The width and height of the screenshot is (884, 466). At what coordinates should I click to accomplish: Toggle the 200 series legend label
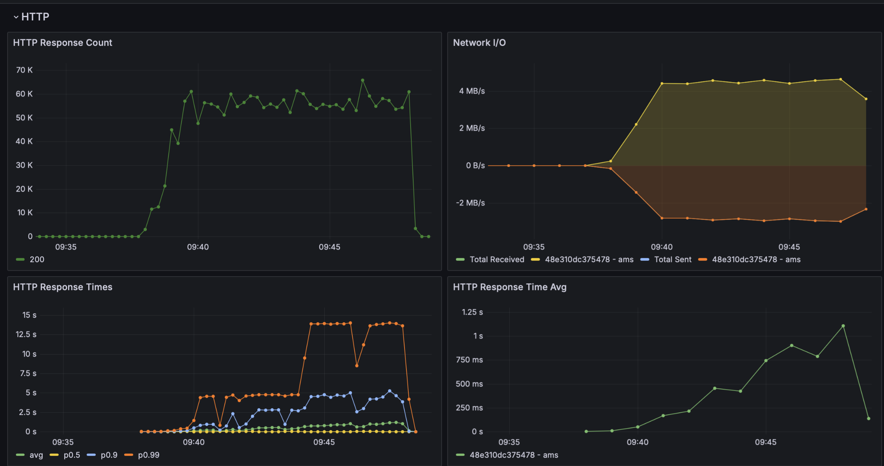pos(37,259)
